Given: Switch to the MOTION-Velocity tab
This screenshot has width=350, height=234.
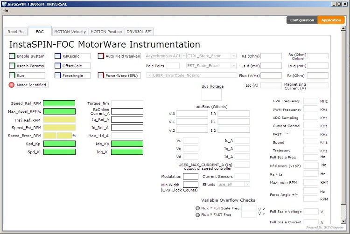Looking at the screenshot, I should (70, 32).
